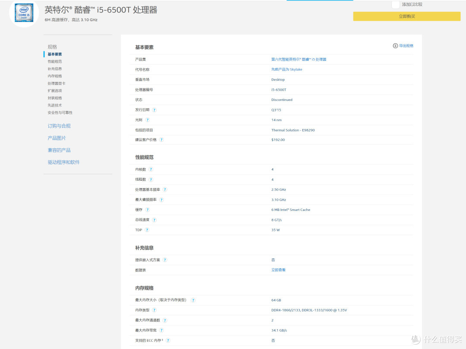Jump to 处理器显卡 in sidebar
The image size is (466, 349).
[57, 83]
